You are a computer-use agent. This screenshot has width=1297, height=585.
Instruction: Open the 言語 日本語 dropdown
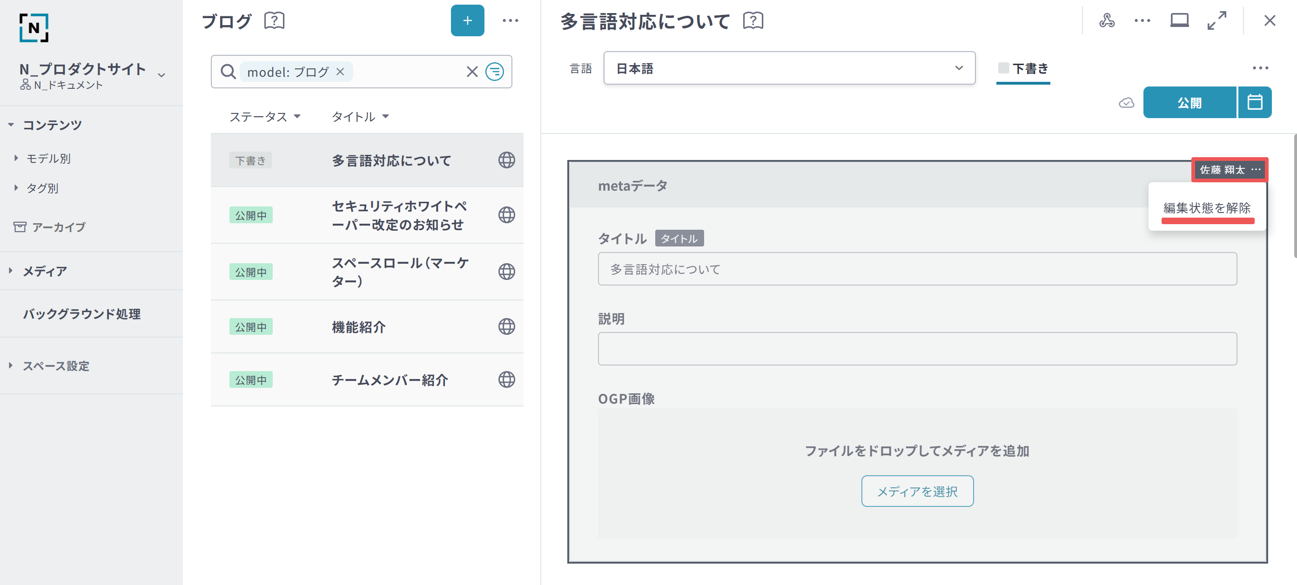coord(789,68)
